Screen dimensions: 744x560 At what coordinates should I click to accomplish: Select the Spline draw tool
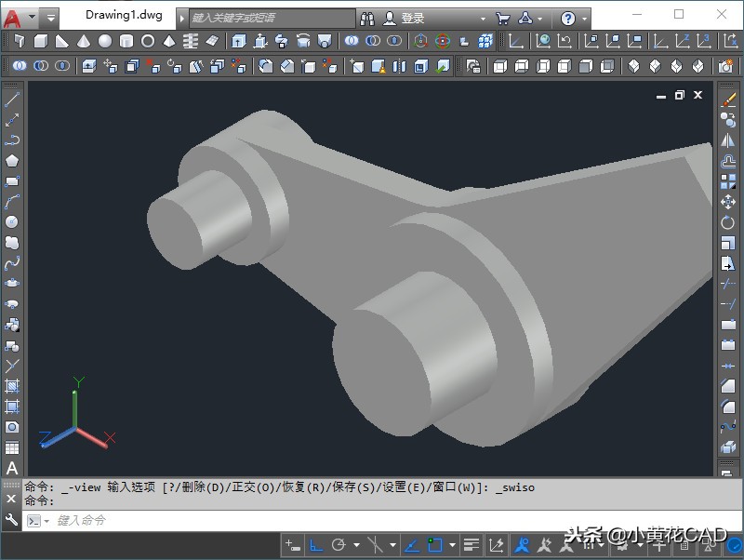coord(12,263)
